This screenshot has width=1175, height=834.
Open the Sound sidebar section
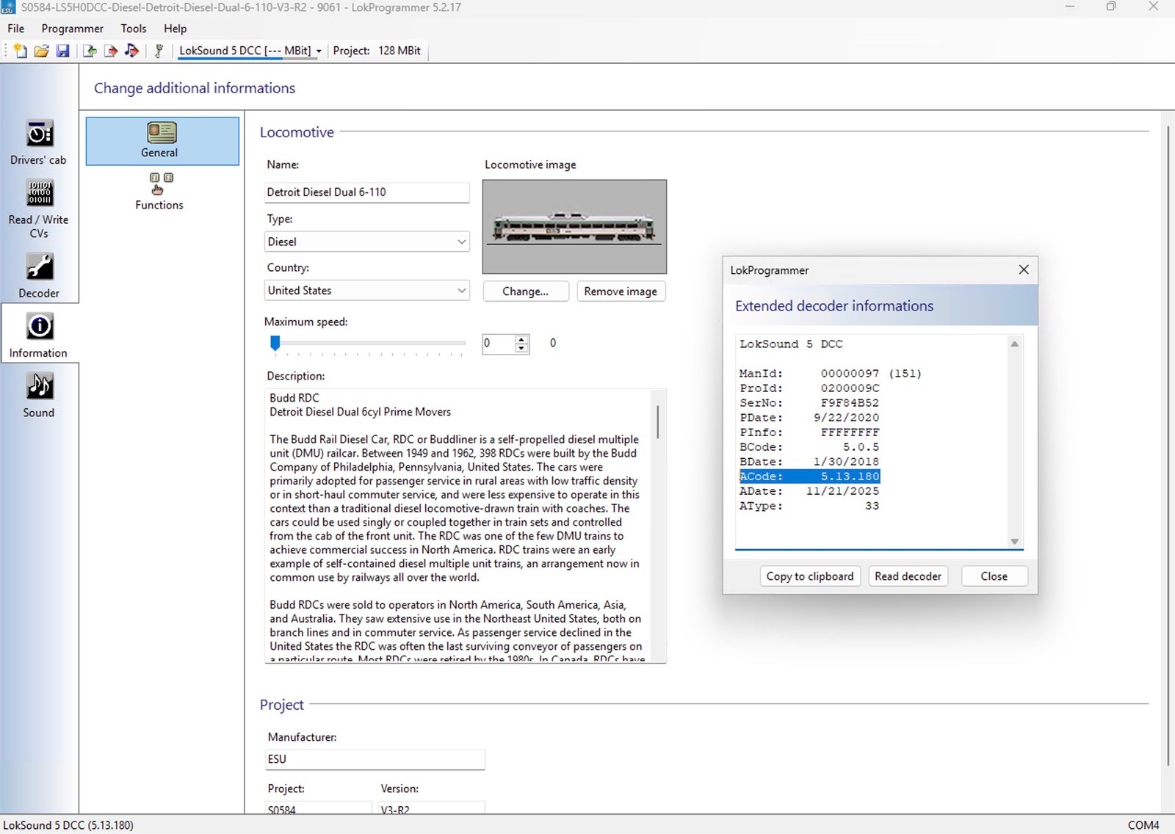pyautogui.click(x=38, y=395)
